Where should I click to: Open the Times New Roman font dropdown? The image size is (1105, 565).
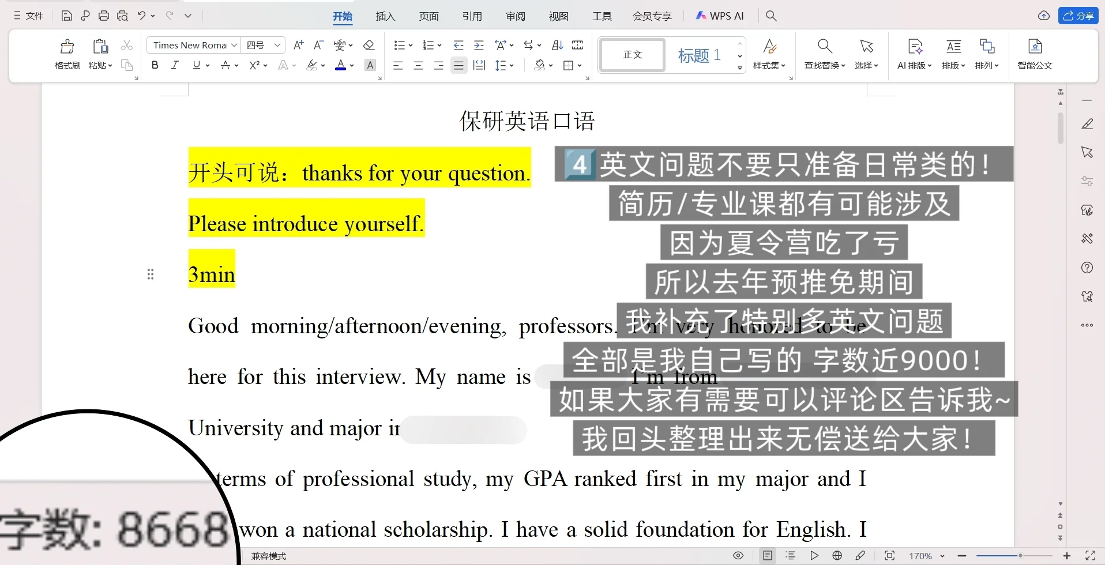click(234, 45)
